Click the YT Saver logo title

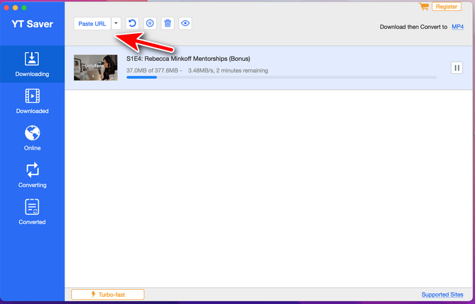pyautogui.click(x=32, y=24)
